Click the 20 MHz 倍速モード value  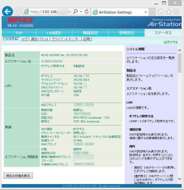point(77,141)
